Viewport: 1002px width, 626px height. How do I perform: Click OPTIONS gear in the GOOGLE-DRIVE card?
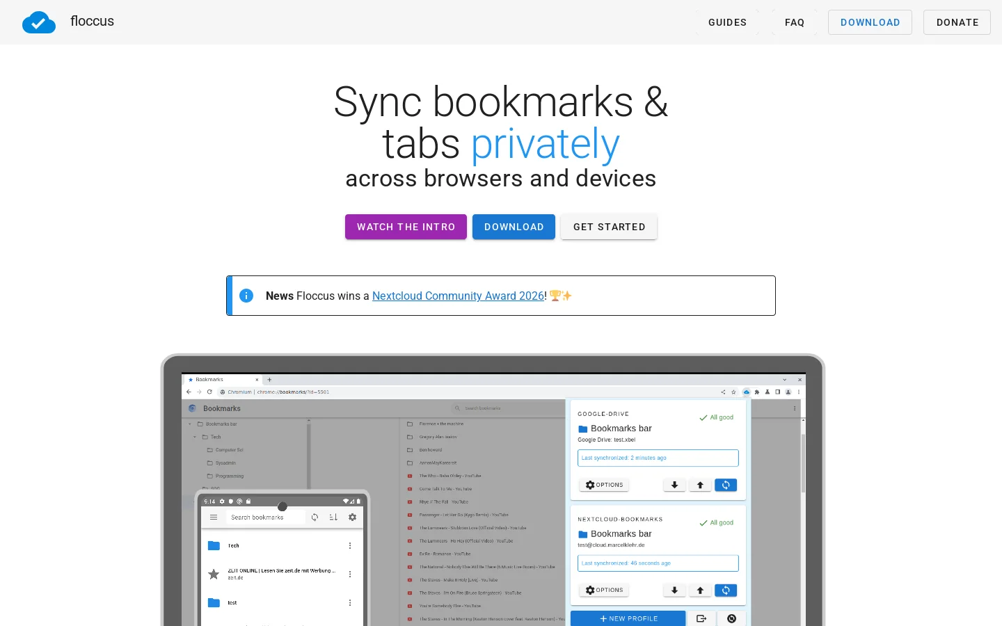tap(604, 485)
